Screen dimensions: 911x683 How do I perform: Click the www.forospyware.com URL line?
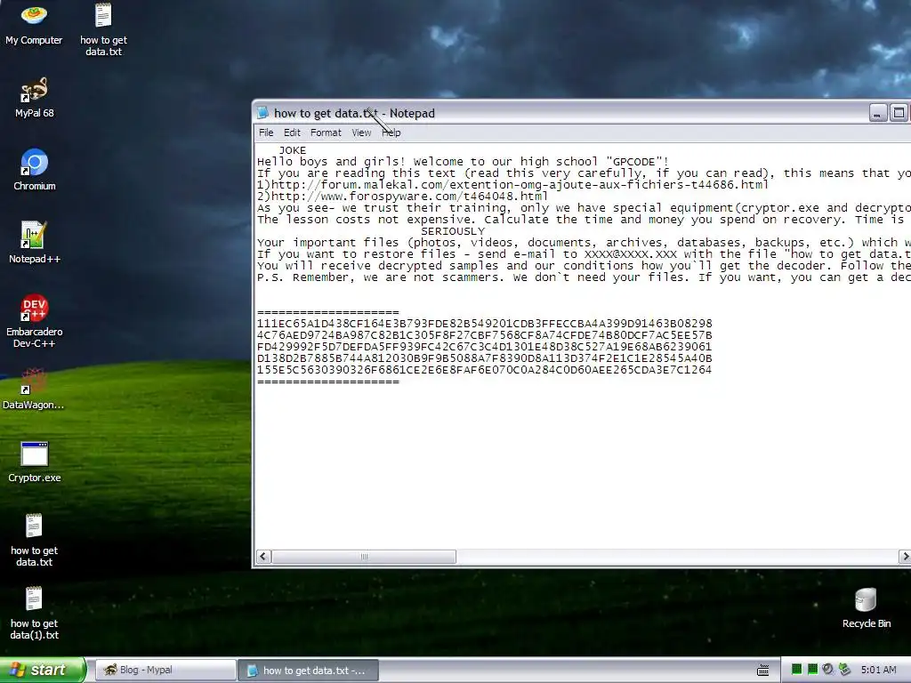(403, 197)
